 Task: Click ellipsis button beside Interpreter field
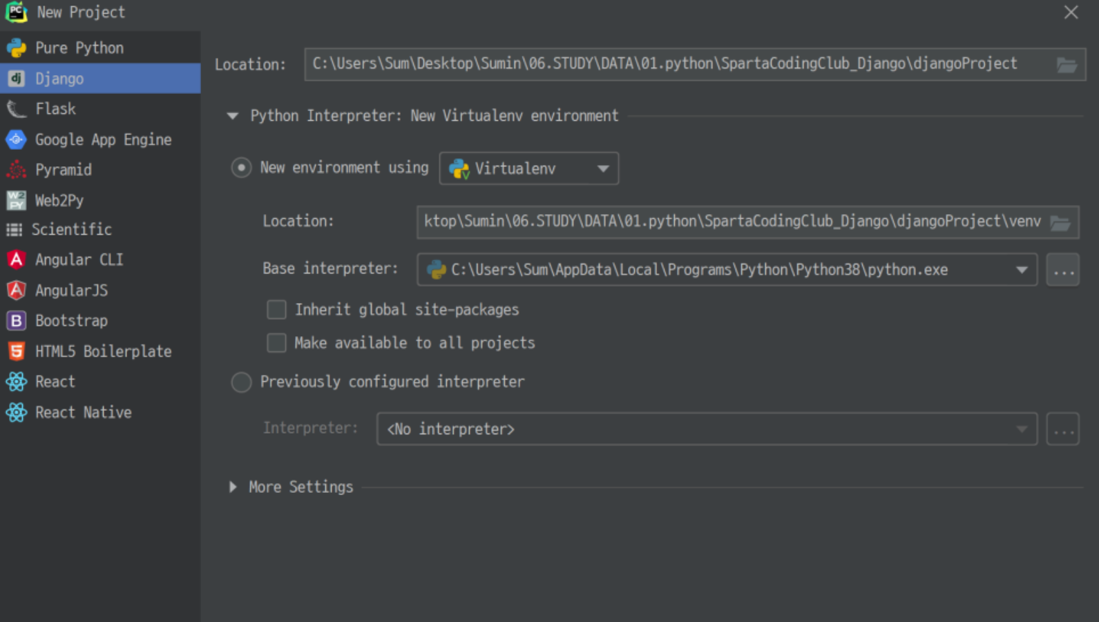coord(1063,429)
